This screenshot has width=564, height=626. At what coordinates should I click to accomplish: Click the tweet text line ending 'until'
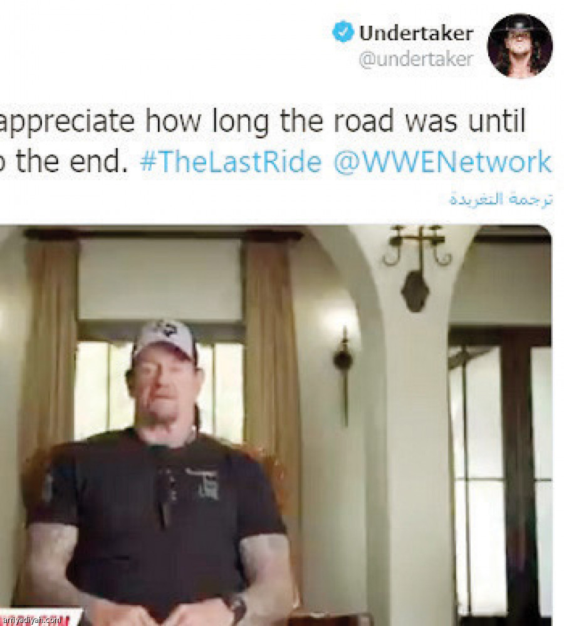click(x=262, y=121)
